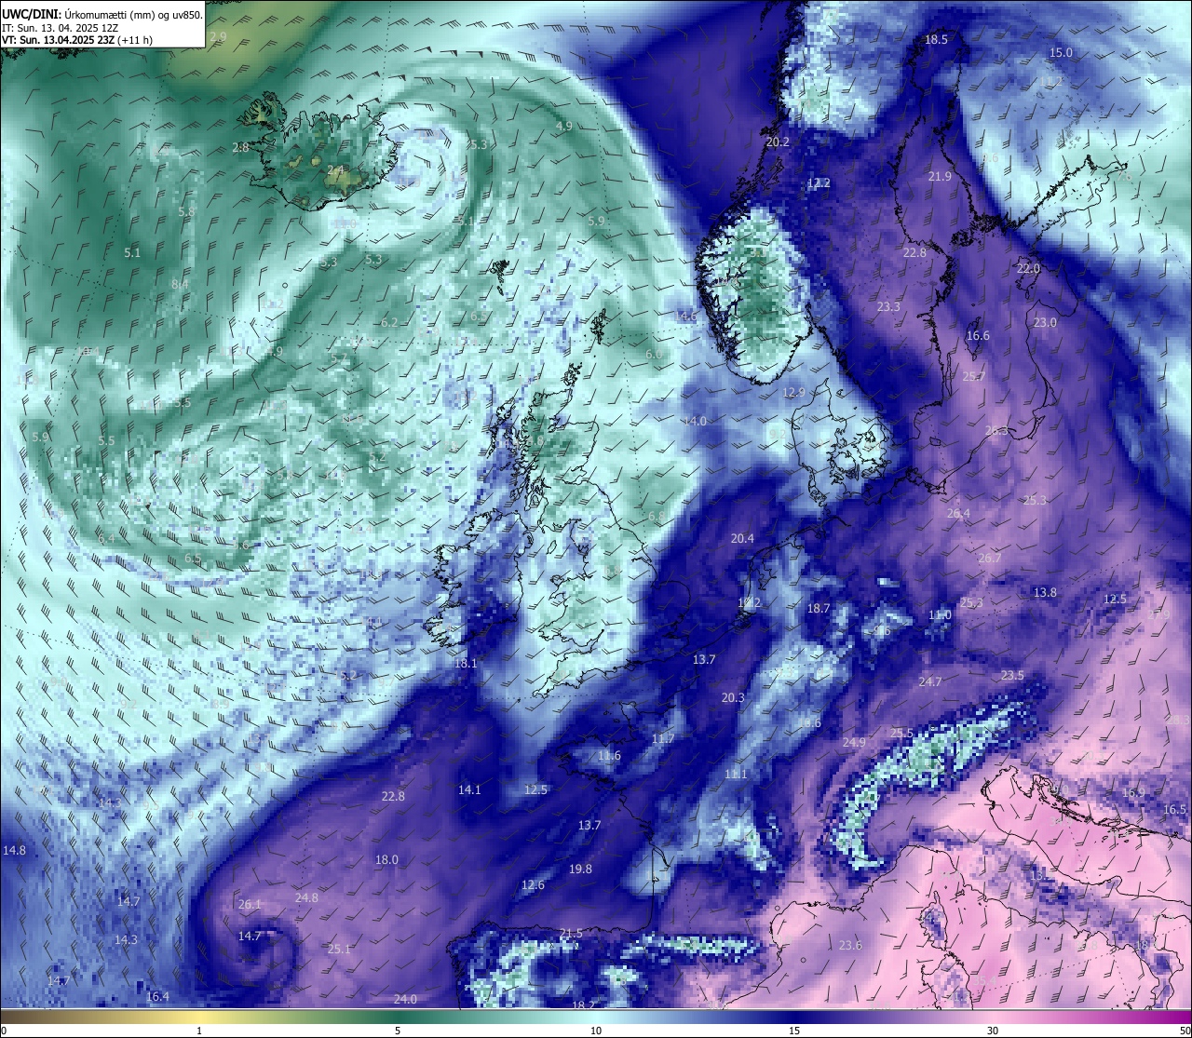
Task: Click the 23.0 value over Estonia
Action: pyautogui.click(x=1045, y=322)
